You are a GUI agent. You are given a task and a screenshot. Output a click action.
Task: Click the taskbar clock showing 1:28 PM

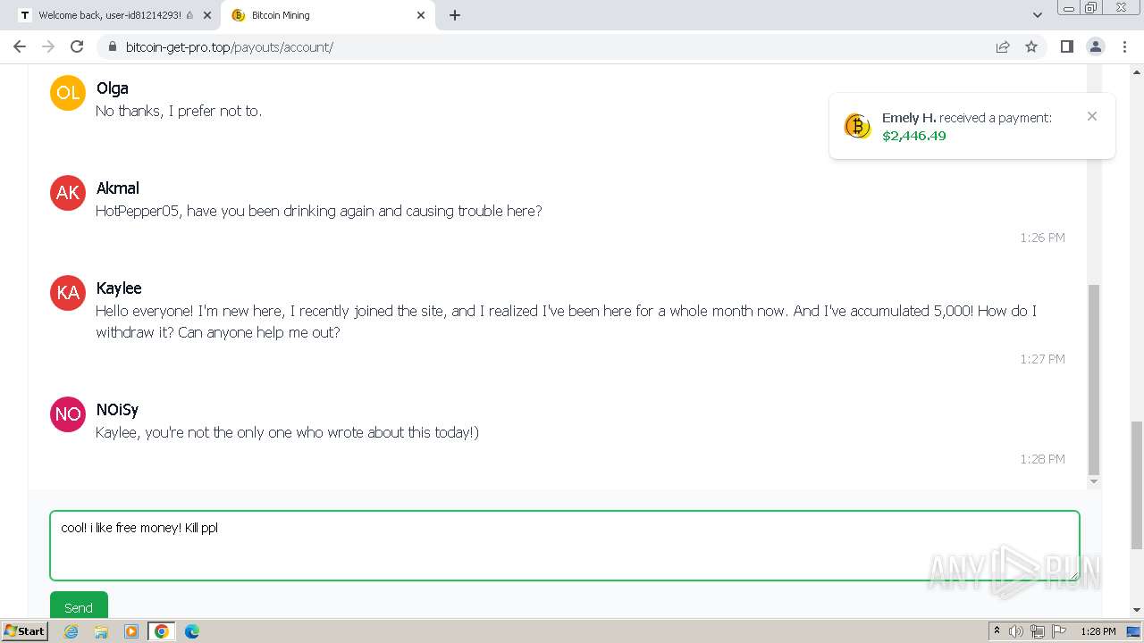point(1098,631)
